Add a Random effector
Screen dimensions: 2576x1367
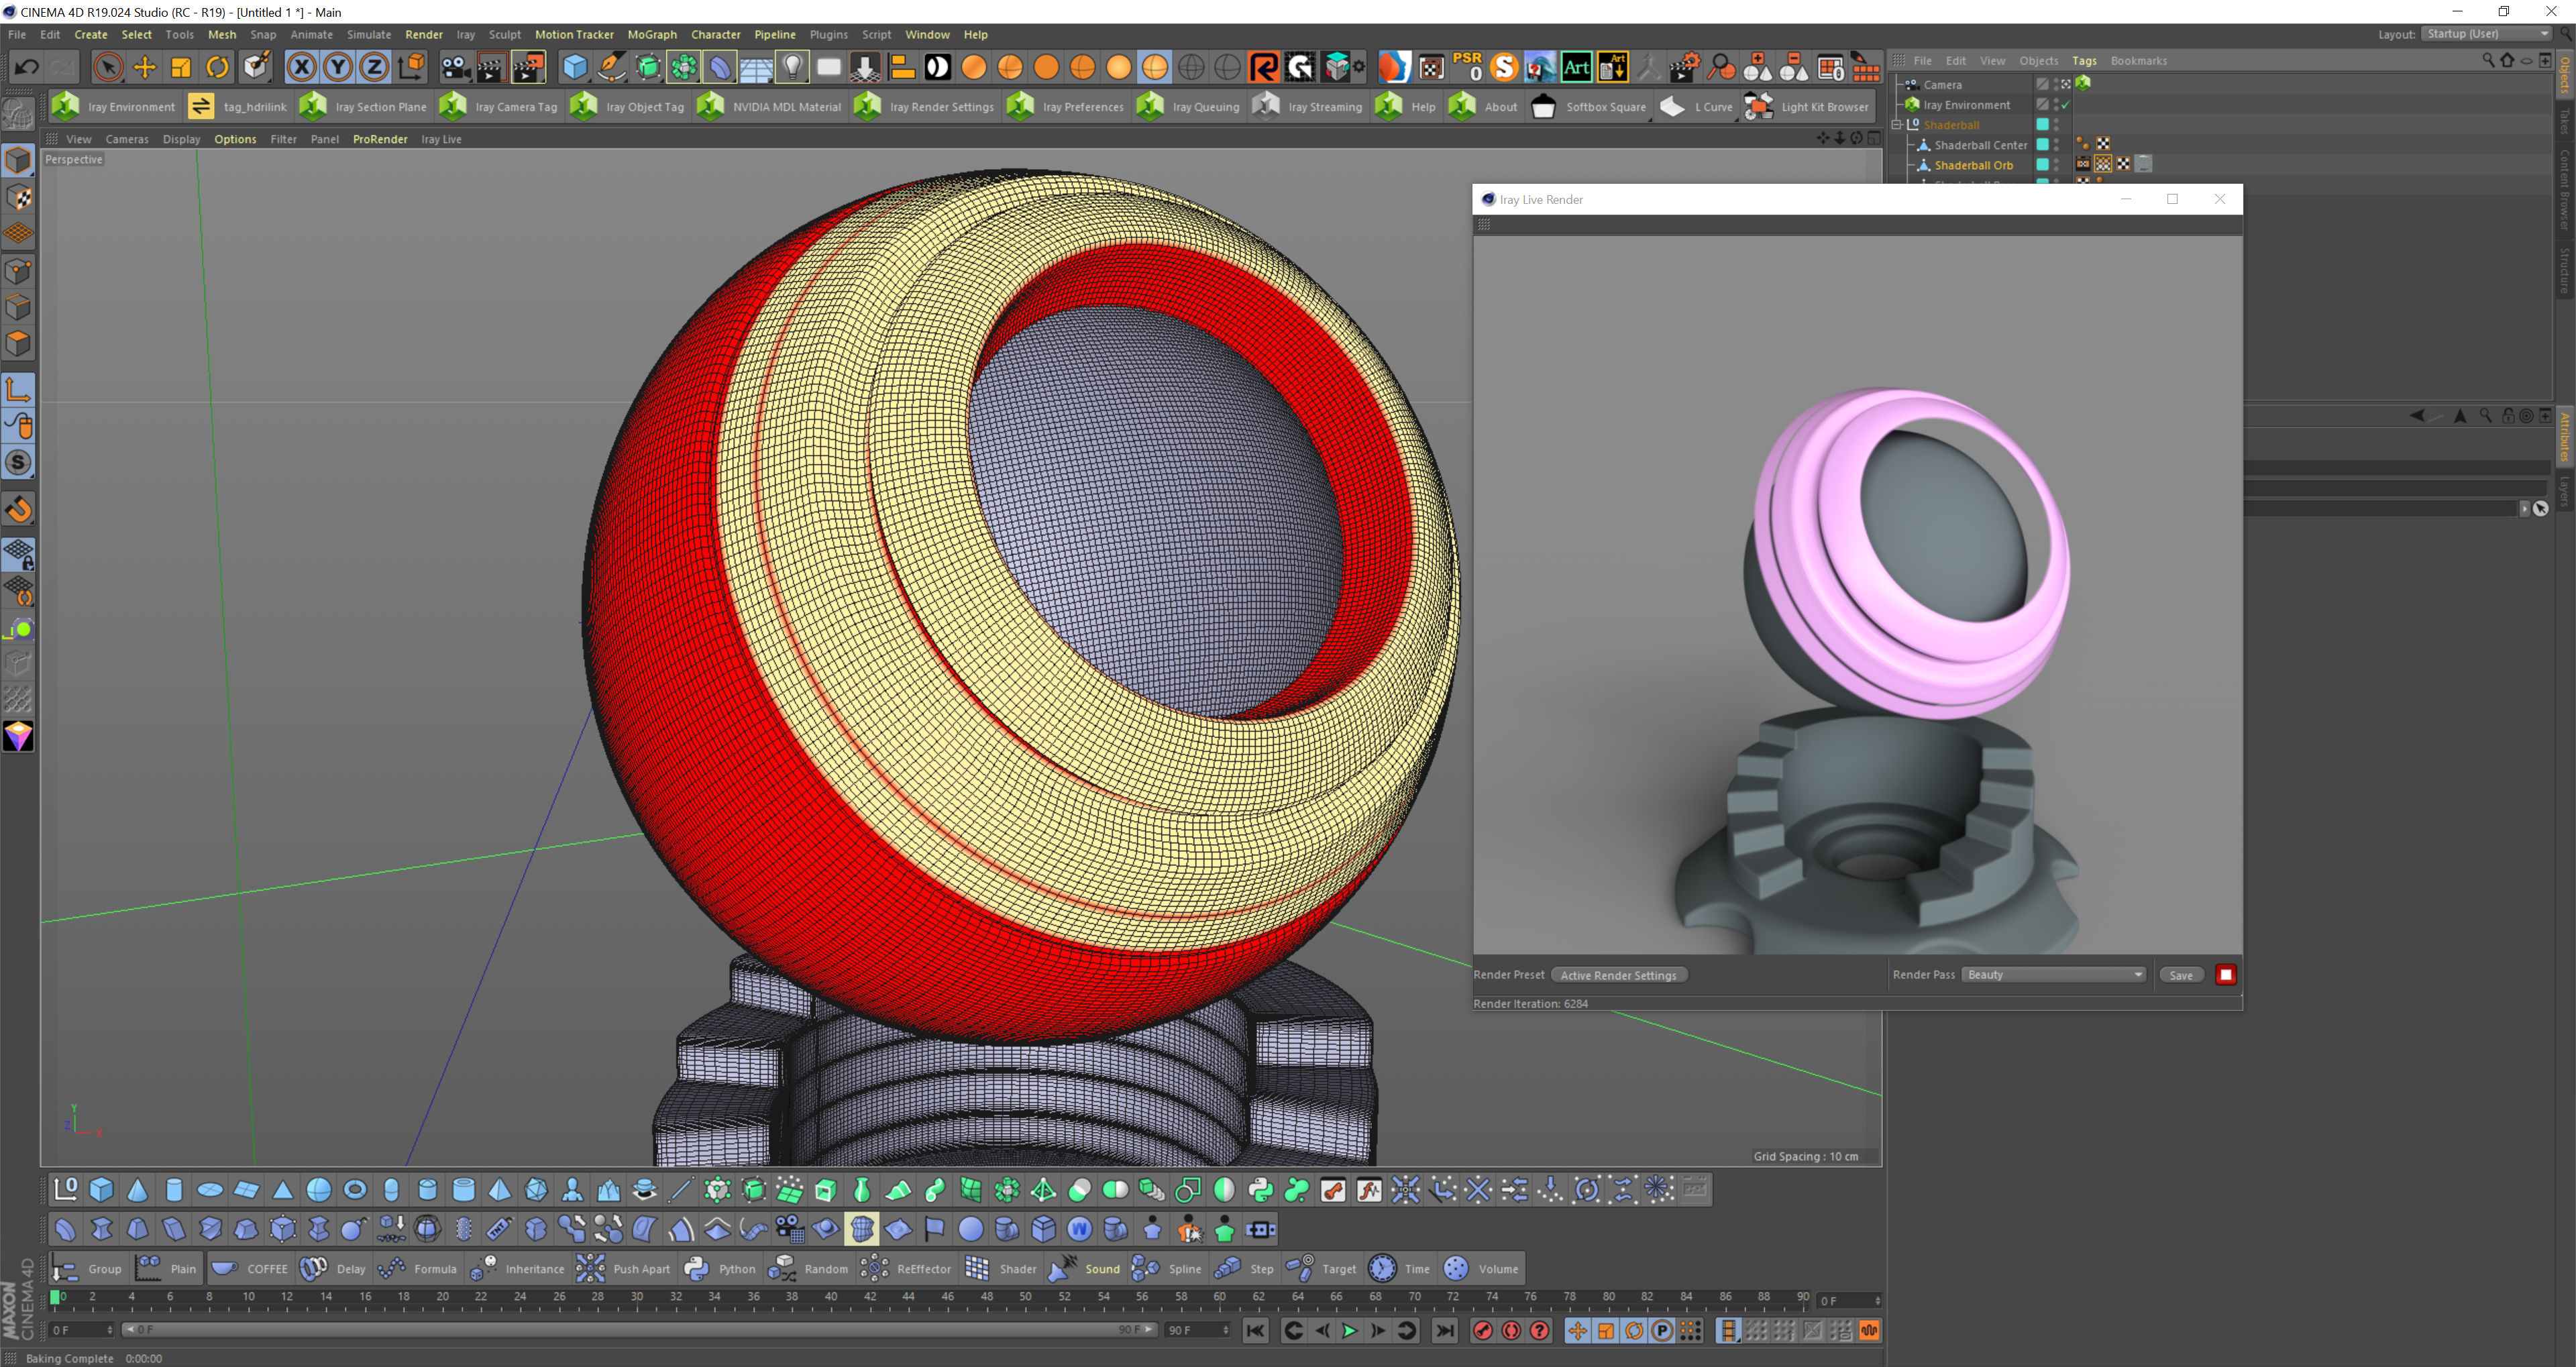[x=808, y=1268]
